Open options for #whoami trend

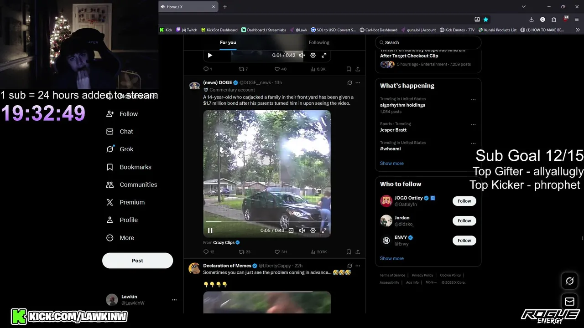(473, 143)
